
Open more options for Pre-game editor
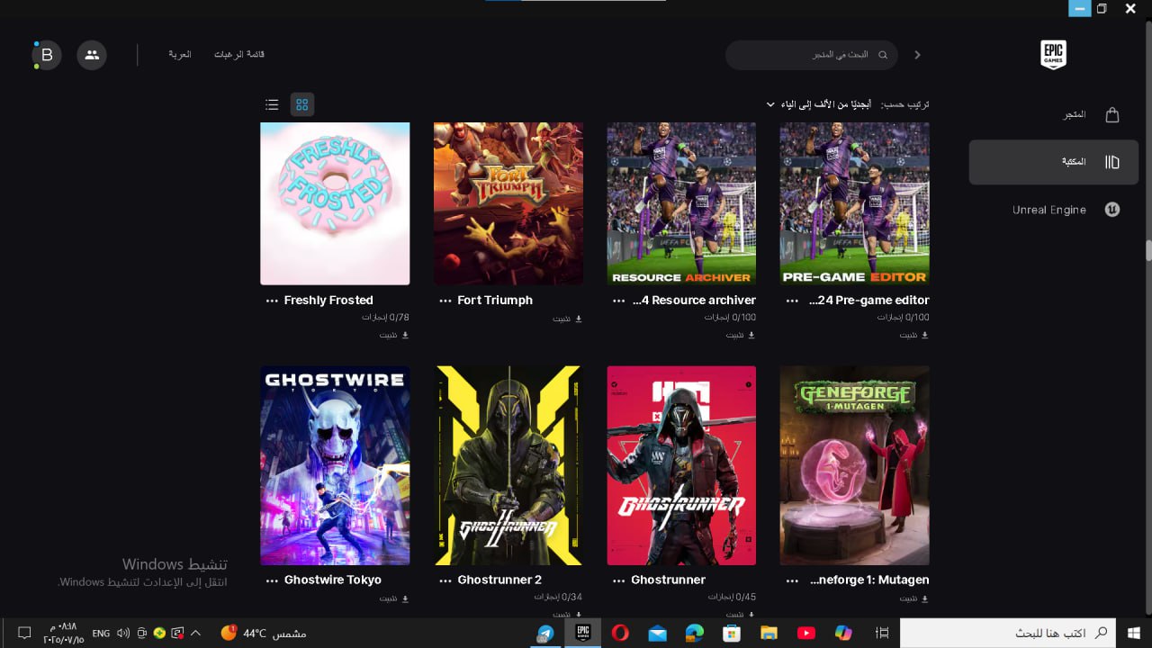792,301
